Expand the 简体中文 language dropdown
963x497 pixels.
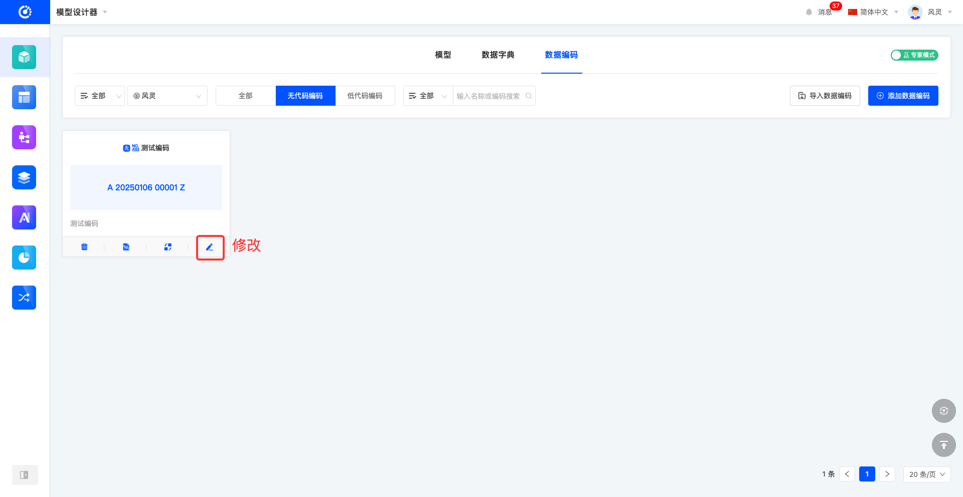pos(873,12)
